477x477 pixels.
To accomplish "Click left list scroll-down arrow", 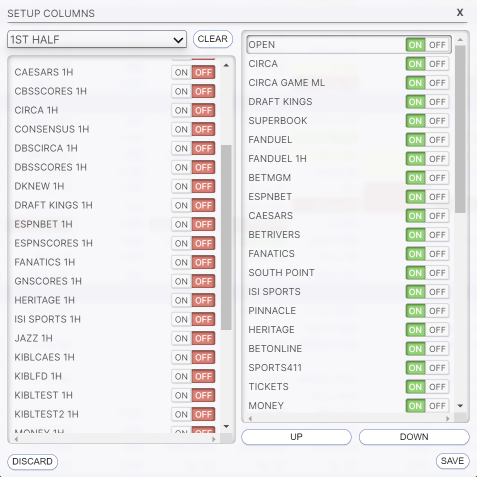I will [226, 426].
